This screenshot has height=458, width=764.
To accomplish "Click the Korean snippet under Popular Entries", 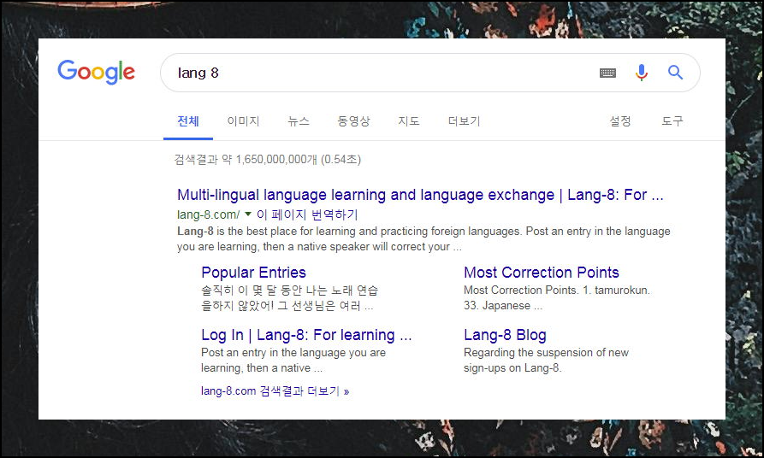I will click(289, 298).
